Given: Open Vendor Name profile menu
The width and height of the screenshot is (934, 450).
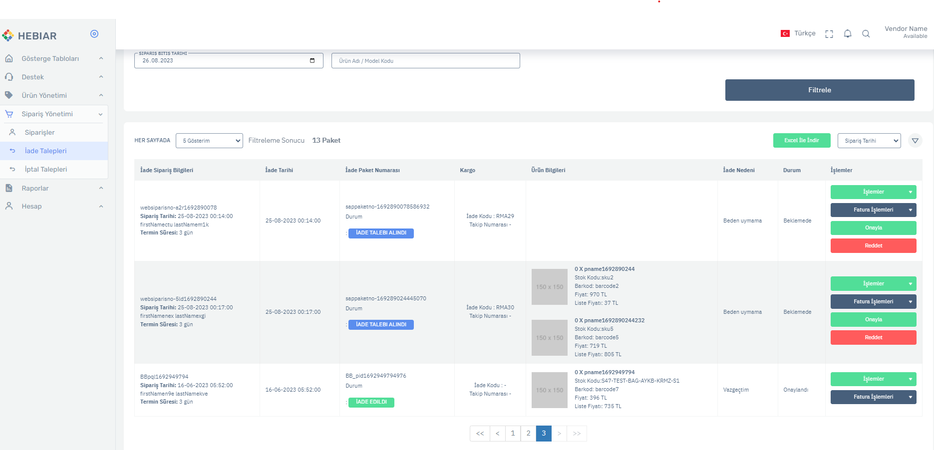Looking at the screenshot, I should tap(906, 32).
